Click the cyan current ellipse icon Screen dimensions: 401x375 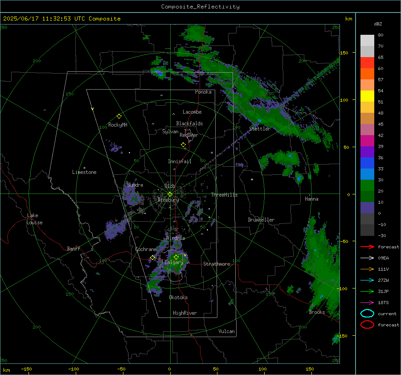(367, 313)
